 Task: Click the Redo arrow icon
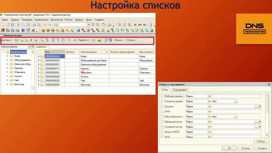coord(50,25)
